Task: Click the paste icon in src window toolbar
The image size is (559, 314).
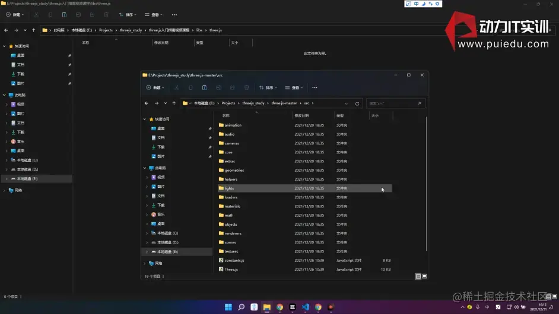Action: tap(204, 88)
